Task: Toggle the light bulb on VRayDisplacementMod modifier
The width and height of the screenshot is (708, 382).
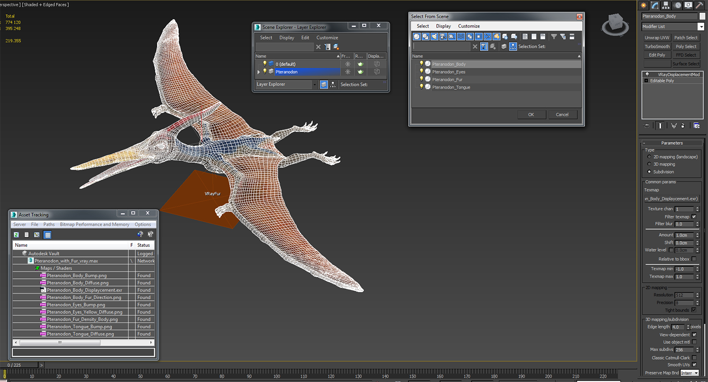Action: [647, 74]
